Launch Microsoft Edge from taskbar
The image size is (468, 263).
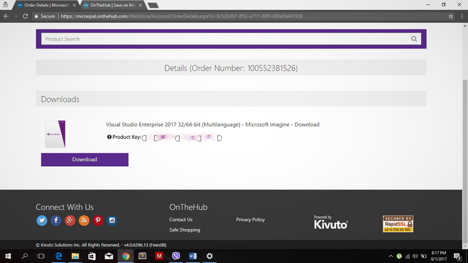[x=58, y=256]
